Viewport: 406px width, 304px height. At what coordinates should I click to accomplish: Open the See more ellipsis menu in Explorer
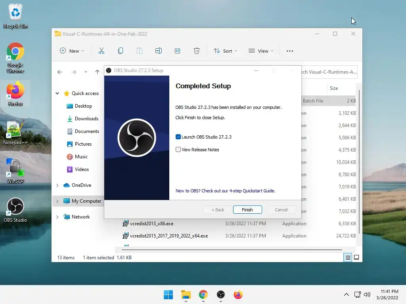coord(290,51)
